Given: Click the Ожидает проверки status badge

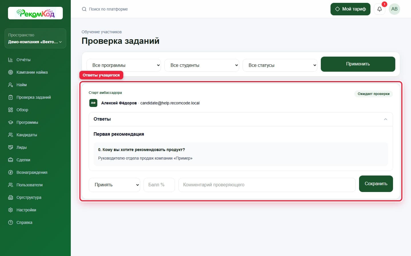Looking at the screenshot, I should (x=374, y=94).
